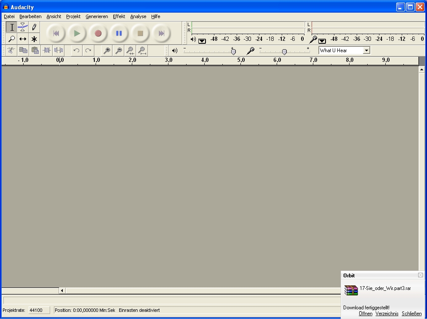Click the Einrasten deaktiviert status text
Image resolution: width=427 pixels, height=319 pixels.
(139, 310)
